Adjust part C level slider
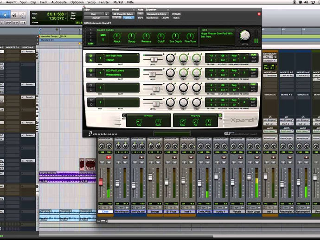The image size is (320, 240). pyautogui.click(x=156, y=89)
